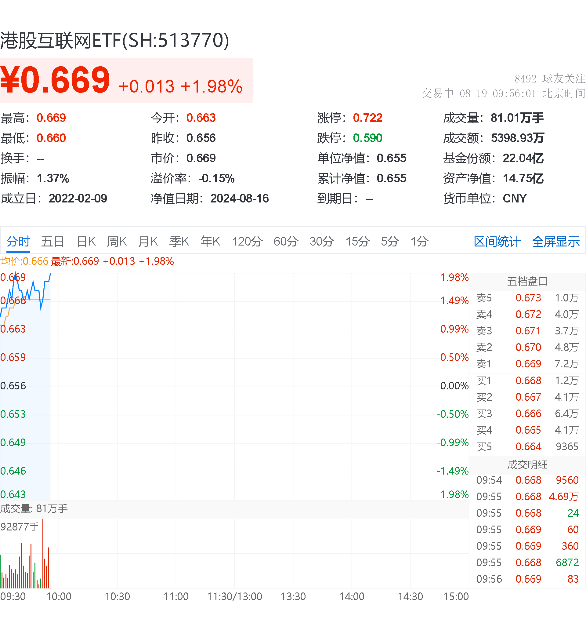Select the 买1 bid price 0.668

coord(529,381)
